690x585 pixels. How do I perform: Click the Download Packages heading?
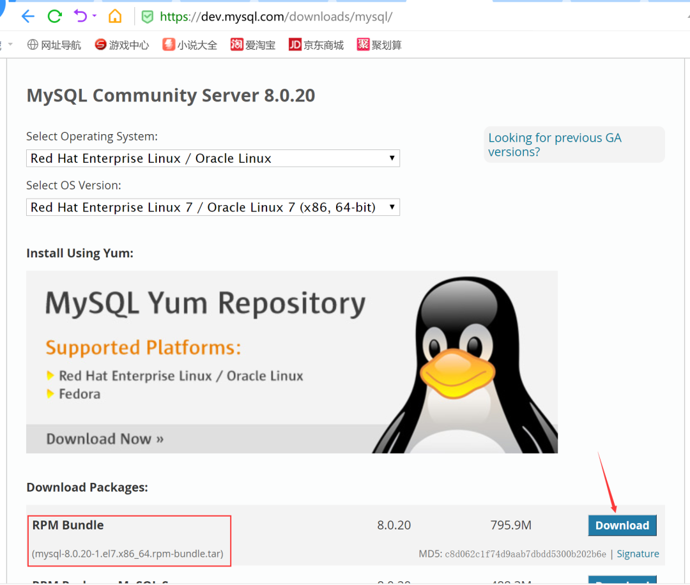coord(87,487)
